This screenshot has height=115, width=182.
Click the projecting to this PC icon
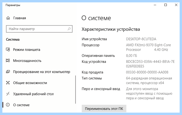tap(8, 72)
